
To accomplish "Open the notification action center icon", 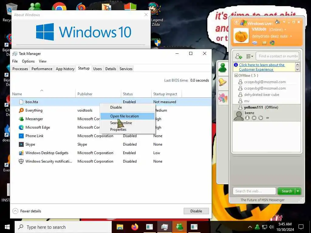I will pos(301,227).
